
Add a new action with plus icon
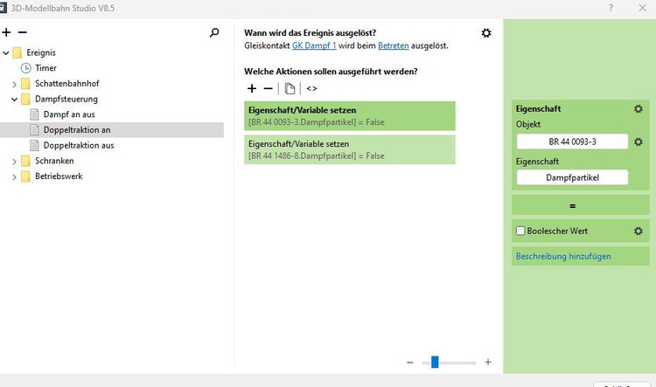click(x=252, y=88)
